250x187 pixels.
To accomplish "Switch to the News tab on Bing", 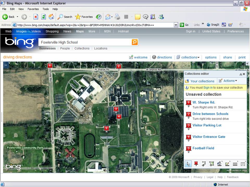I will pyautogui.click(x=67, y=31).
